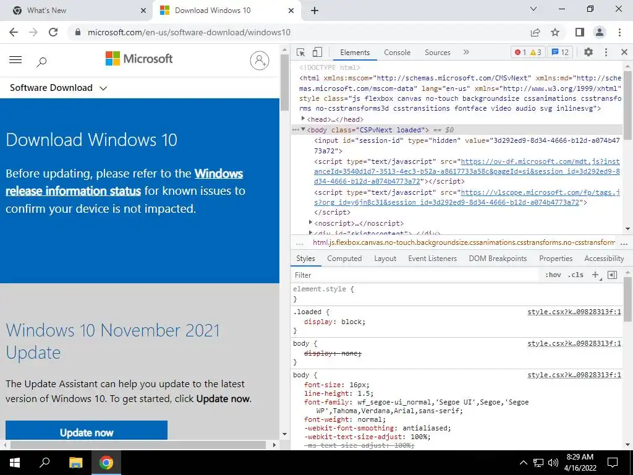Open the tab search dropdown chevron

533,9
